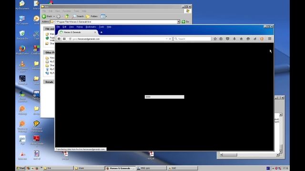
Task: Switch to live folder taskbar button
Action: pyautogui.click(x=58, y=168)
